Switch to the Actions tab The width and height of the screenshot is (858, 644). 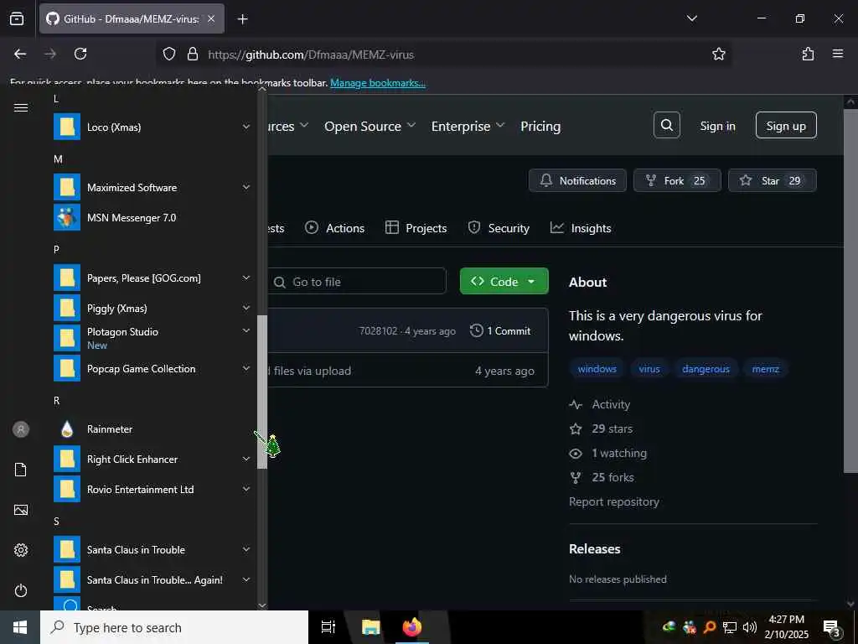[x=335, y=228]
